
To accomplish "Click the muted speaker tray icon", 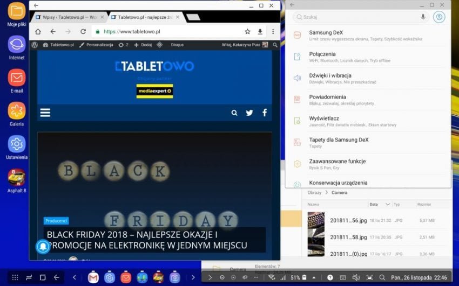I will click(356, 277).
